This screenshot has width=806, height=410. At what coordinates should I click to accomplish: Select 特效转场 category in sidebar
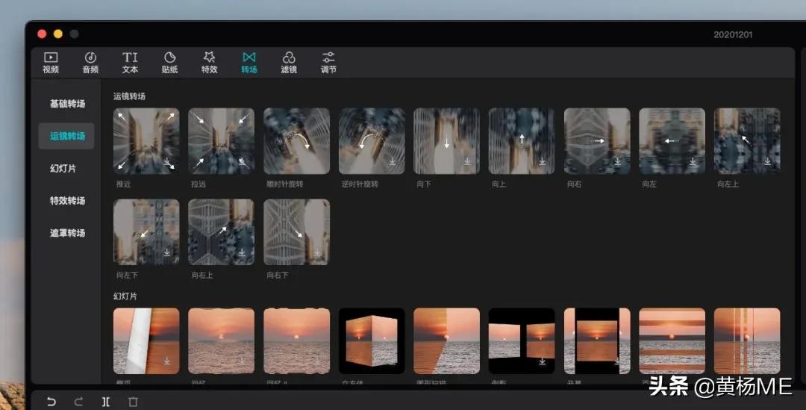point(67,201)
